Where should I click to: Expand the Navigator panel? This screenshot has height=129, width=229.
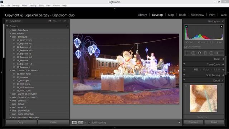point(7,21)
